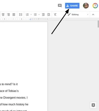99x111 pixels.
Task: Expand bulleted list style dropdown
Action: click(x=39, y=15)
